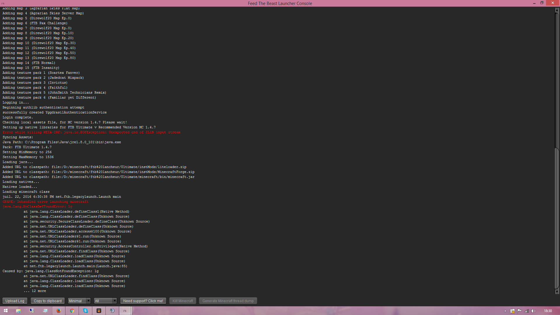Click the 'Loading minecraft class' line

click(26, 192)
